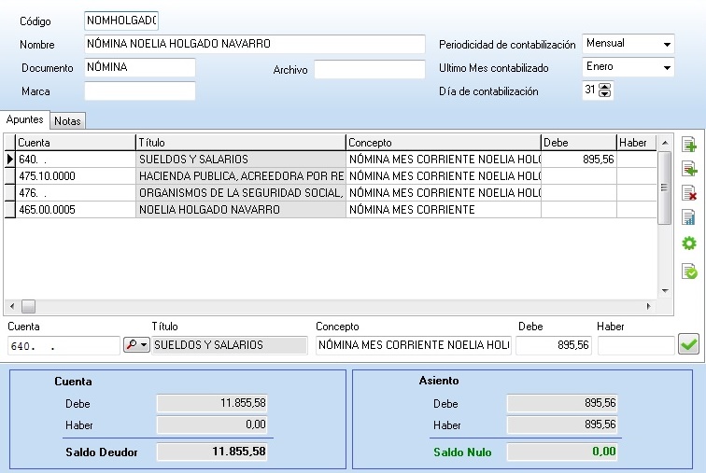Click the Marca input field

tap(139, 90)
